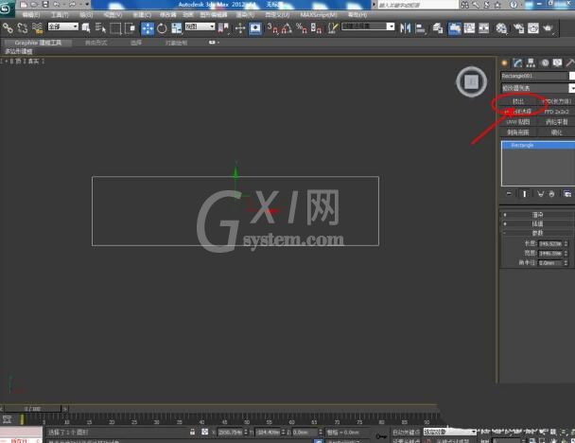Activate the Select and Scale tool
The image size is (575, 443).
[x=177, y=27]
